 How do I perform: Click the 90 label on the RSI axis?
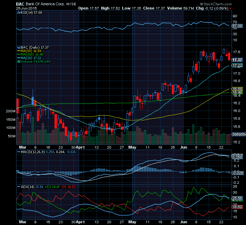[x=235, y=16]
